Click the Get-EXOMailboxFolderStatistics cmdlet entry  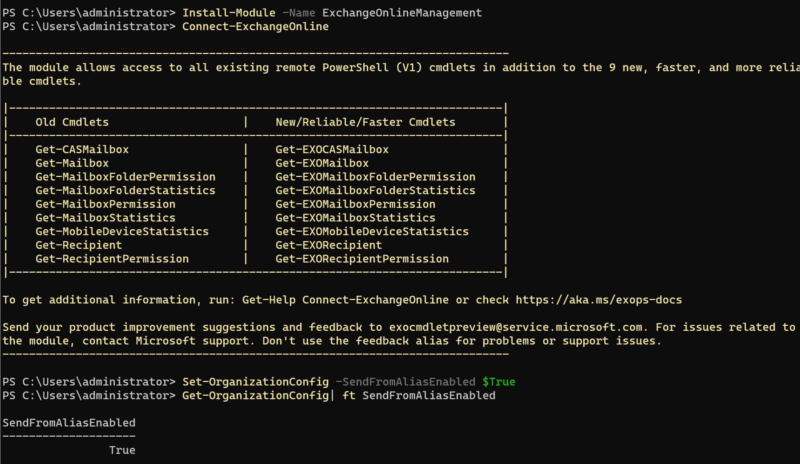(x=375, y=191)
